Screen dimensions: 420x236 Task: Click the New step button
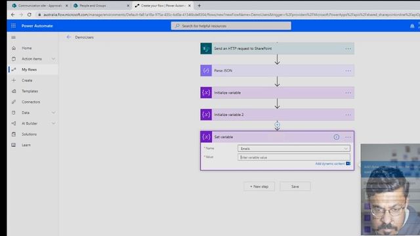(259, 186)
